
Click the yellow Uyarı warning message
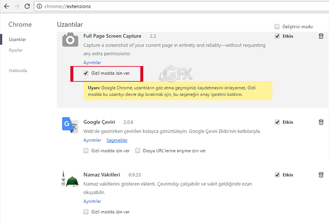pyautogui.click(x=178, y=91)
